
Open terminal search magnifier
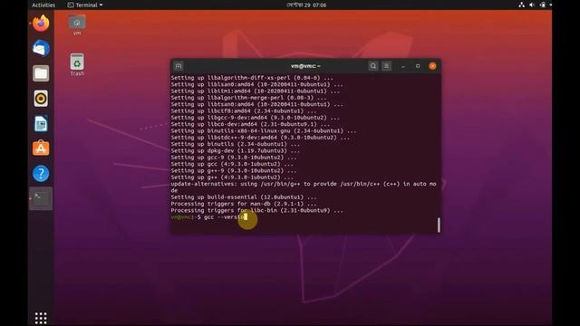click(372, 66)
